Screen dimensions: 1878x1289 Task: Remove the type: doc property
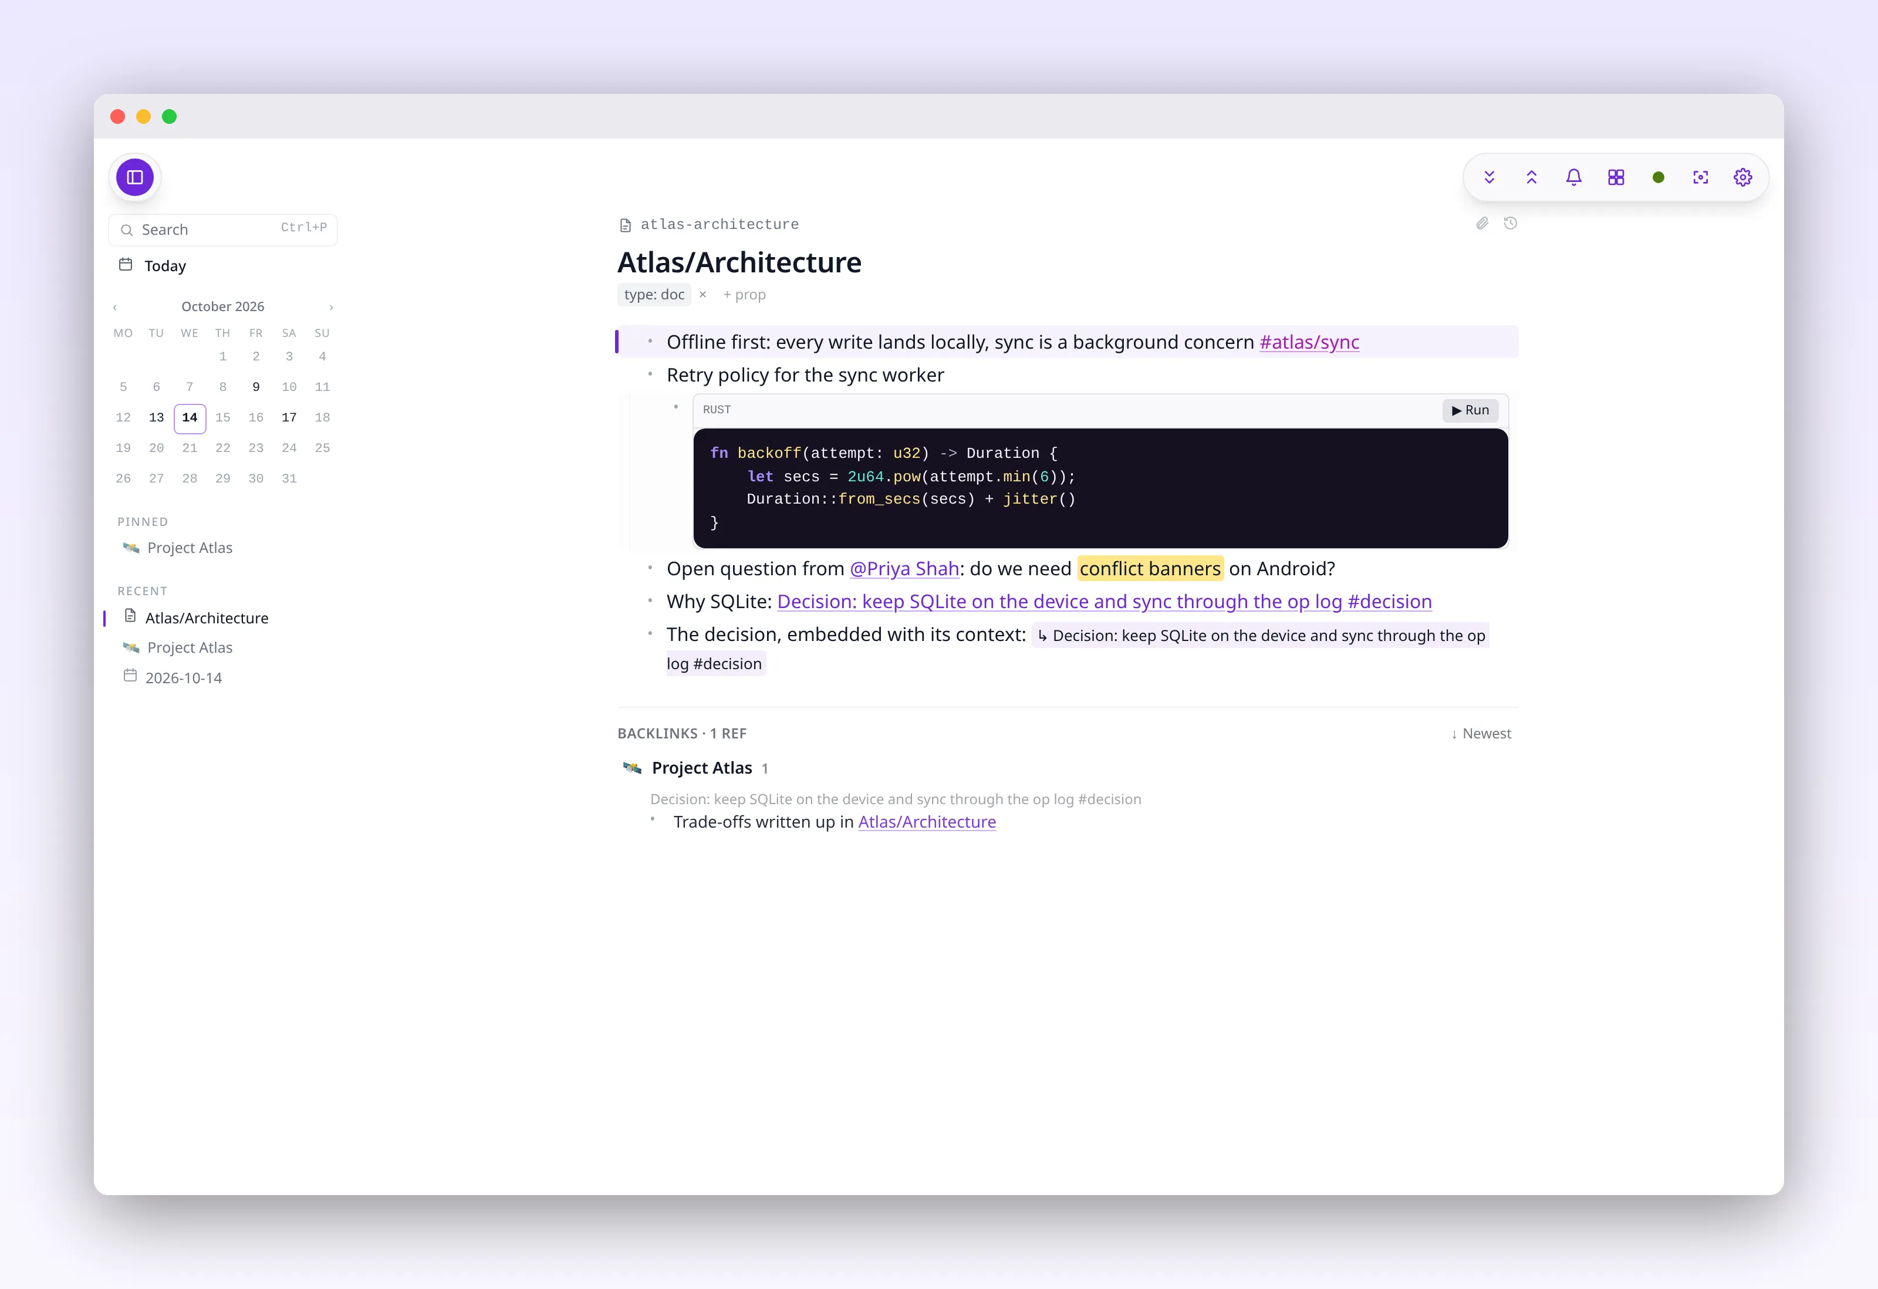pos(703,294)
